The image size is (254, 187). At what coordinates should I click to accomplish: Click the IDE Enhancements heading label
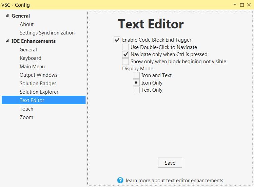pyautogui.click(x=34, y=41)
